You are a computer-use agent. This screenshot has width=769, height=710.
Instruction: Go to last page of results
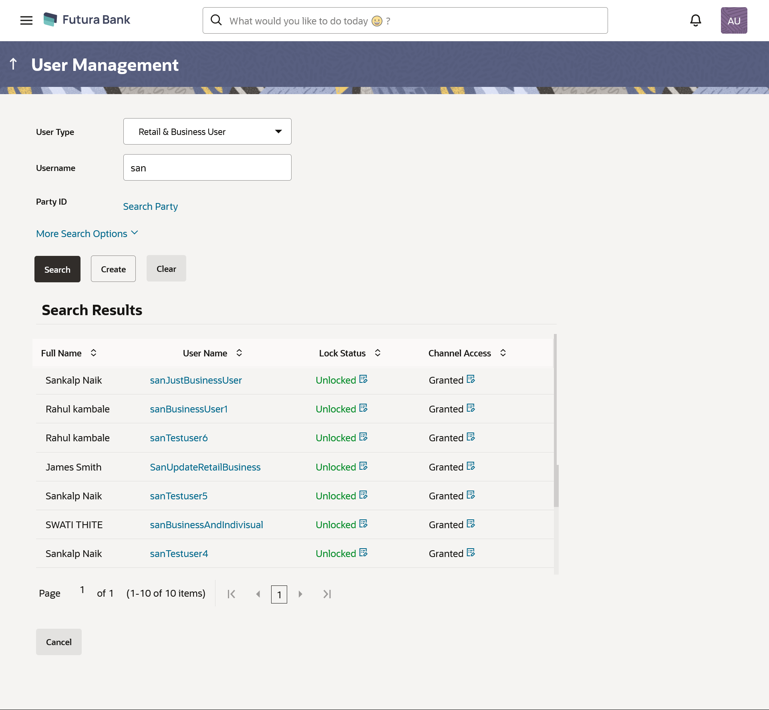(x=327, y=594)
